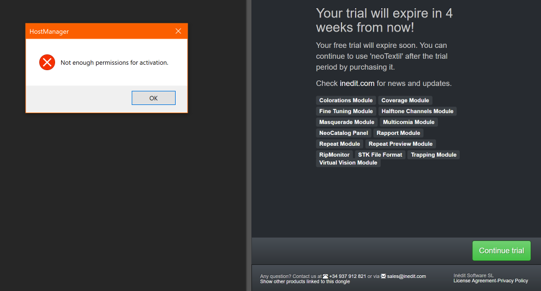Click the Repeat Module tag
541x291 pixels.
(x=340, y=144)
